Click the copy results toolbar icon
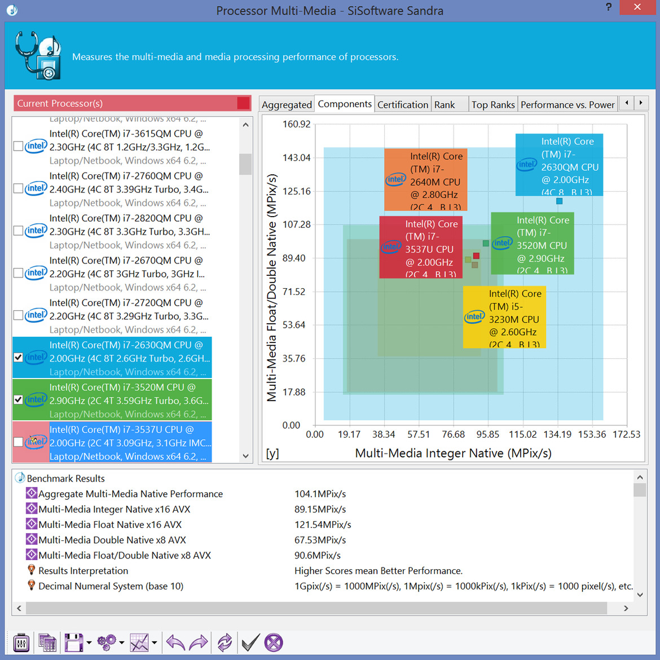The height and width of the screenshot is (660, 660). tap(47, 643)
